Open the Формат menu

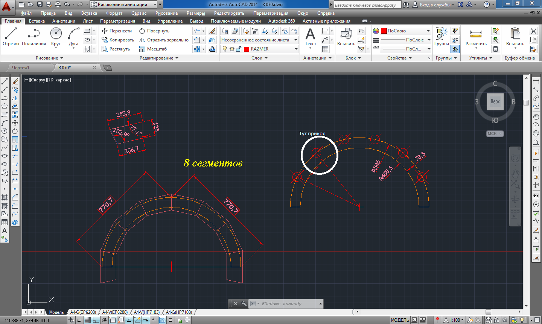pyautogui.click(x=114, y=13)
